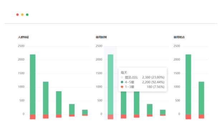Click the 使用地点 chart title
Screen dimensions: 222x131
179,37
